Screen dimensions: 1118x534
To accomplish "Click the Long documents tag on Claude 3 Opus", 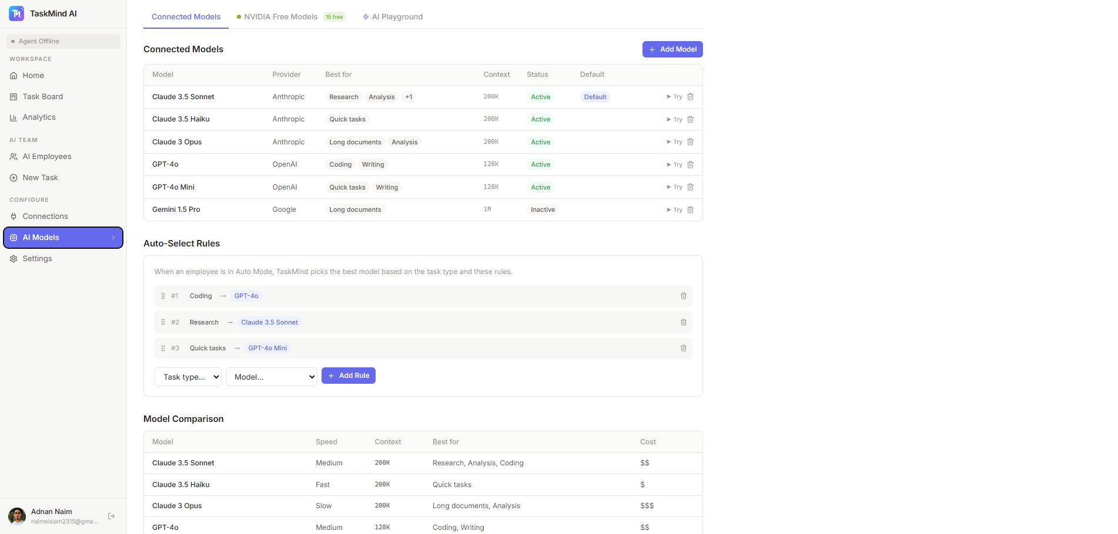I will click(355, 143).
